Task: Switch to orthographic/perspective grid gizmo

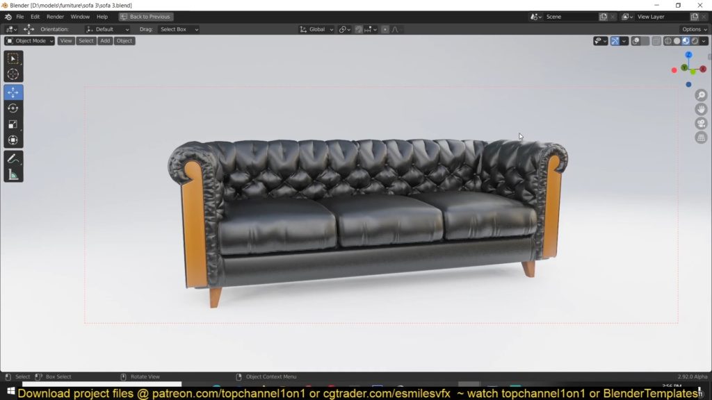Action: [701, 137]
